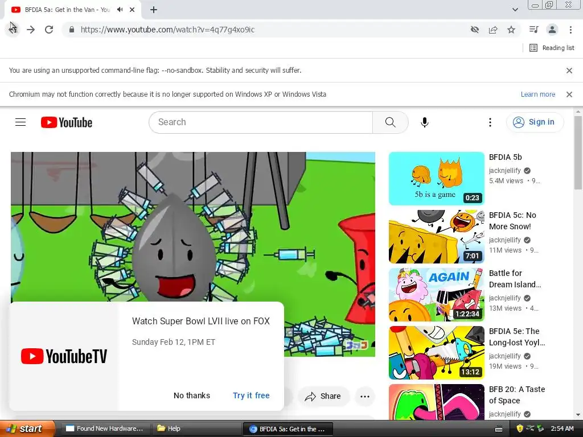Click the system clock showing 2:54 AM

tap(562, 428)
